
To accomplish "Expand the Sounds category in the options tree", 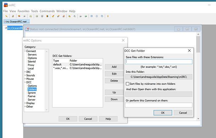I will click(x=25, y=75).
